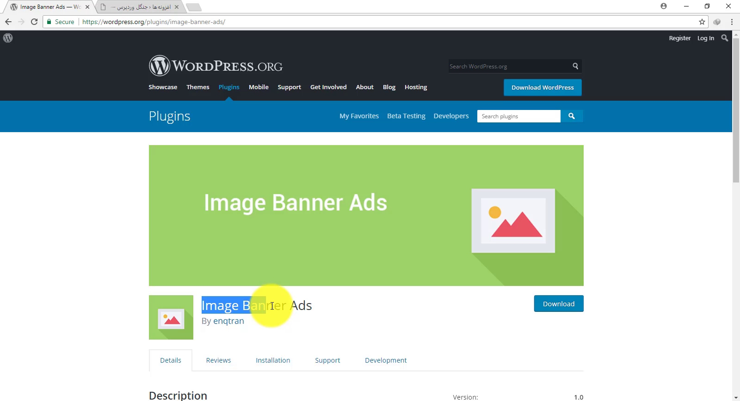This screenshot has width=740, height=401.
Task: Click the WordPress admin bar logo icon
Action: click(x=8, y=38)
